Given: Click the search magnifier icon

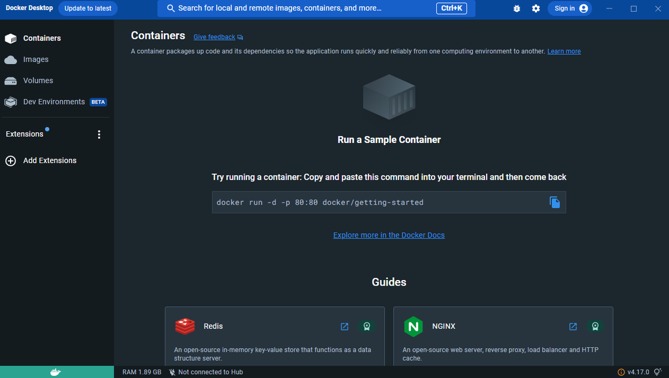Looking at the screenshot, I should pos(171,8).
